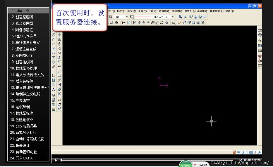Toggle the Sogou soft keyboard icon
Viewport: 273px width, 167px height.
251,152
